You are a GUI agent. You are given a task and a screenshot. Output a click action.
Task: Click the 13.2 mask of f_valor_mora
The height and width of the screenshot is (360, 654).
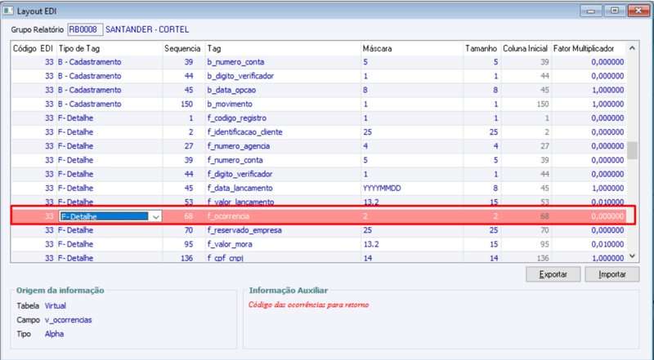412,244
